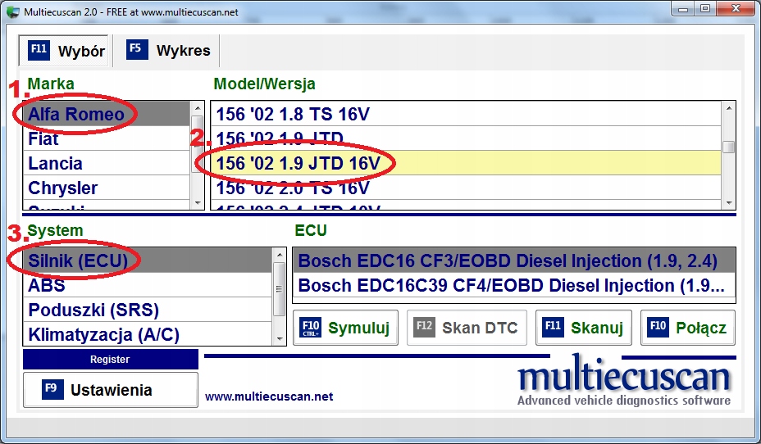Click down arrow of System list scrollbar
This screenshot has height=444, width=761.
click(x=279, y=339)
